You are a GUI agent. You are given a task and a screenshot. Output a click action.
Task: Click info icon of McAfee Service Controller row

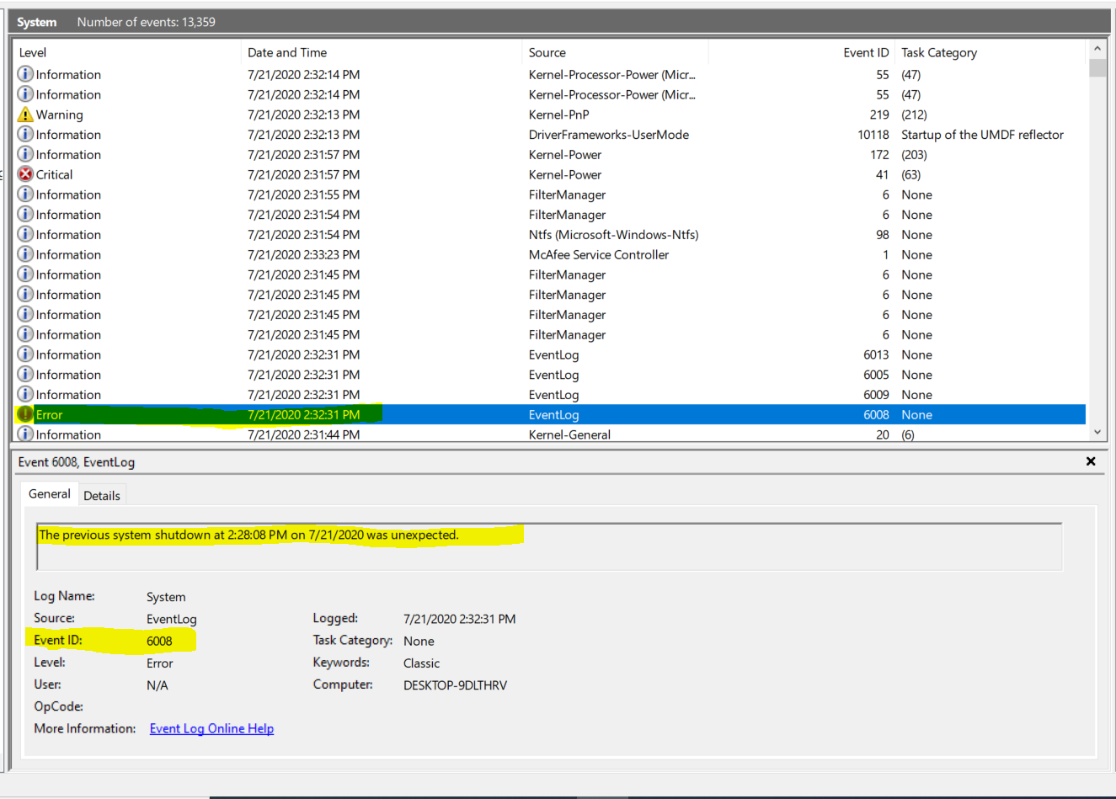point(25,254)
